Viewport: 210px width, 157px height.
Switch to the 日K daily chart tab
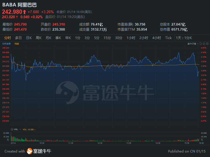pos(29,38)
